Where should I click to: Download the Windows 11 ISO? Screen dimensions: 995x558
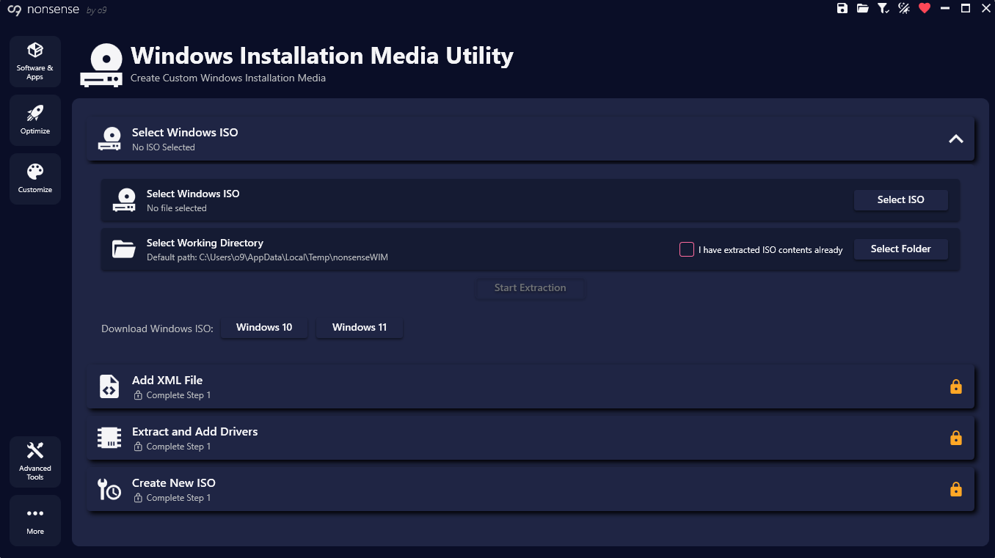pos(359,328)
